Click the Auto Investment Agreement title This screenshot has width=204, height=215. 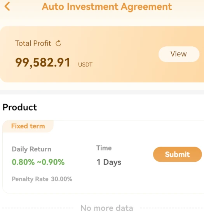pyautogui.click(x=107, y=7)
